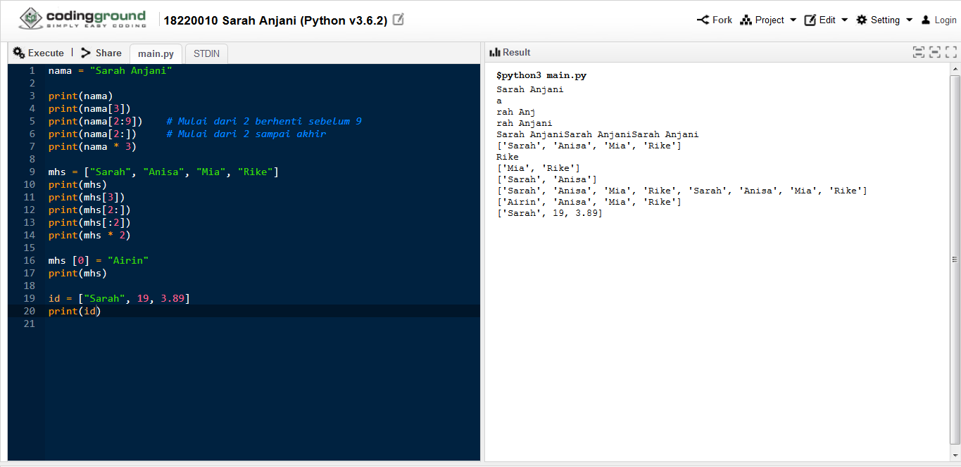This screenshot has width=961, height=467.
Task: Open the Setting dropdown menu
Action: 884,20
